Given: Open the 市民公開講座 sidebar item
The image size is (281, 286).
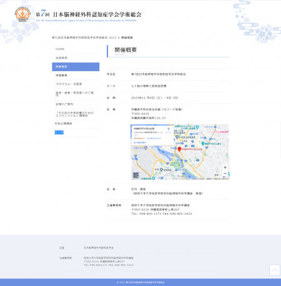Looking at the screenshot, I should (x=76, y=124).
